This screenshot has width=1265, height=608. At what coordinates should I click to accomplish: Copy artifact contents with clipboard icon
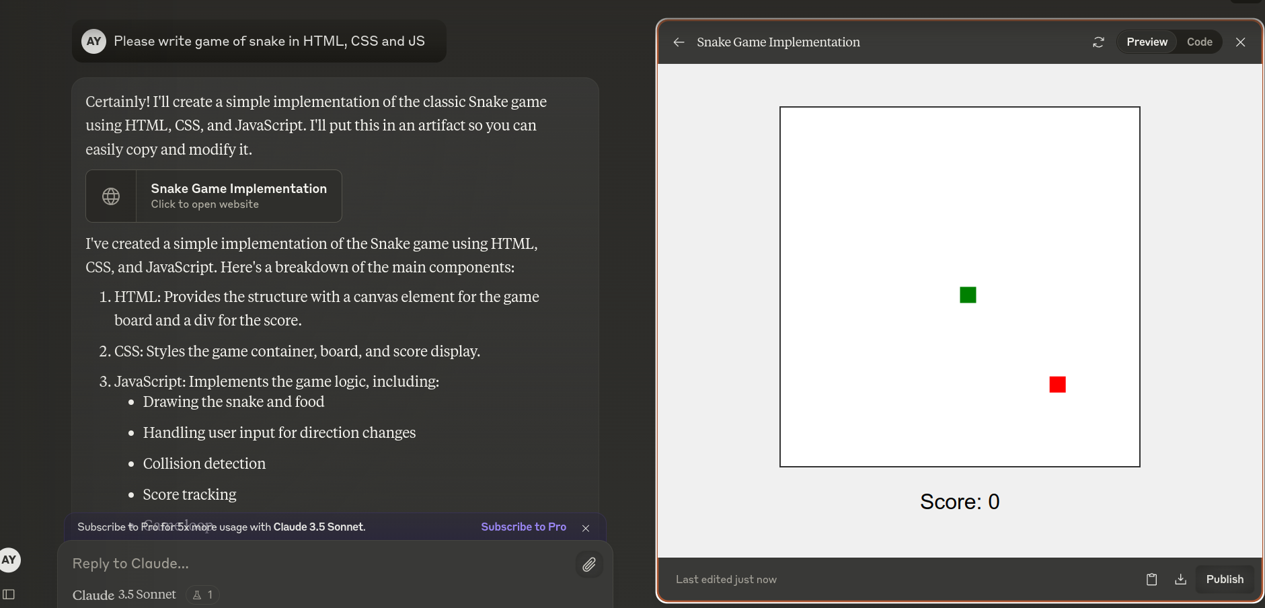coord(1151,579)
